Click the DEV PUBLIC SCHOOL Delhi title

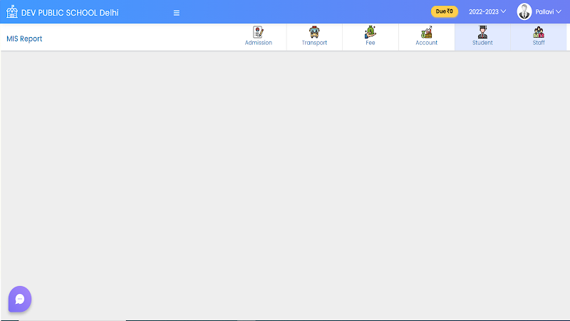tap(70, 13)
